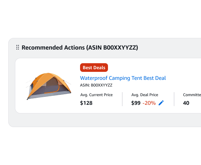The image size is (201, 165).
Task: Click the vertical divider after current price
Action: [x=122, y=99]
